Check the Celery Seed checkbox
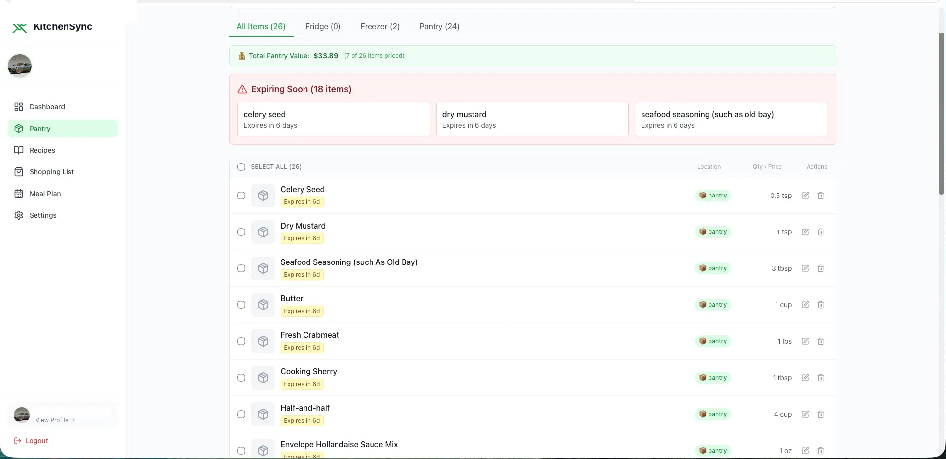946x459 pixels. 241,196
